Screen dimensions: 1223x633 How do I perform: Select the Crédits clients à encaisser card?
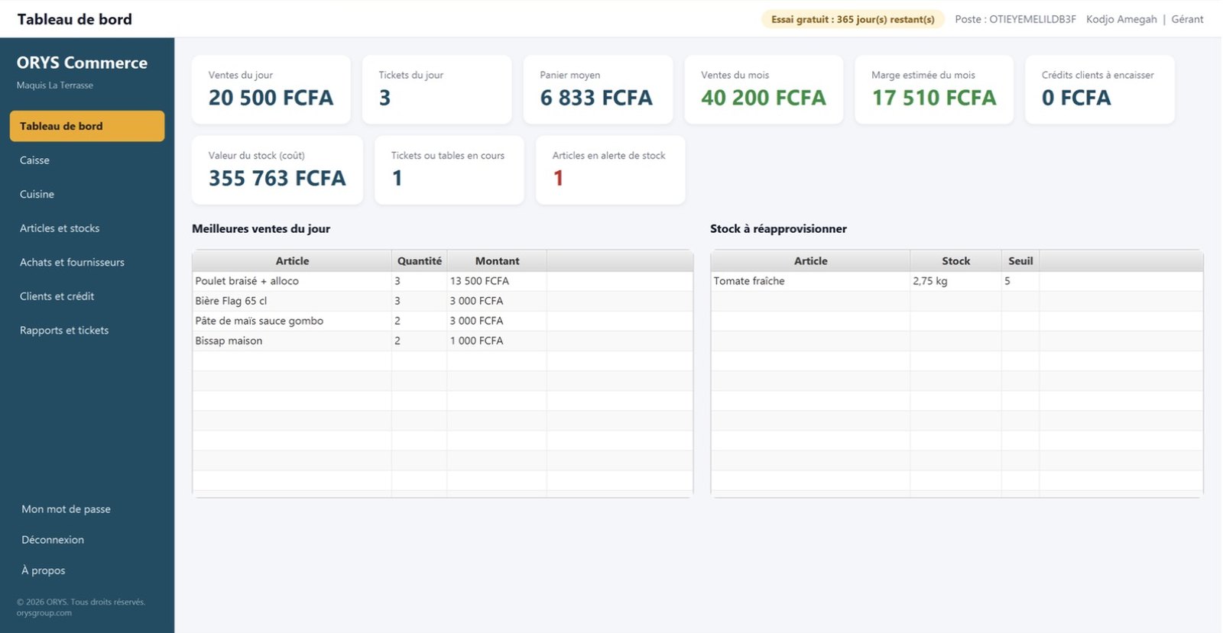[1100, 89]
